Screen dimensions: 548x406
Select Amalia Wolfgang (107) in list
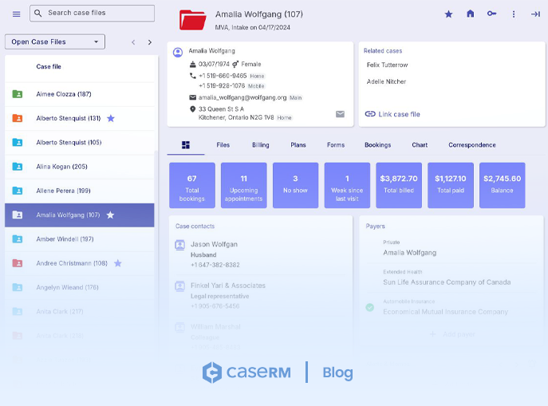coord(80,215)
